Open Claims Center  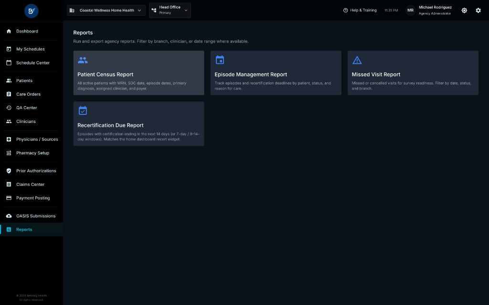(x=31, y=184)
